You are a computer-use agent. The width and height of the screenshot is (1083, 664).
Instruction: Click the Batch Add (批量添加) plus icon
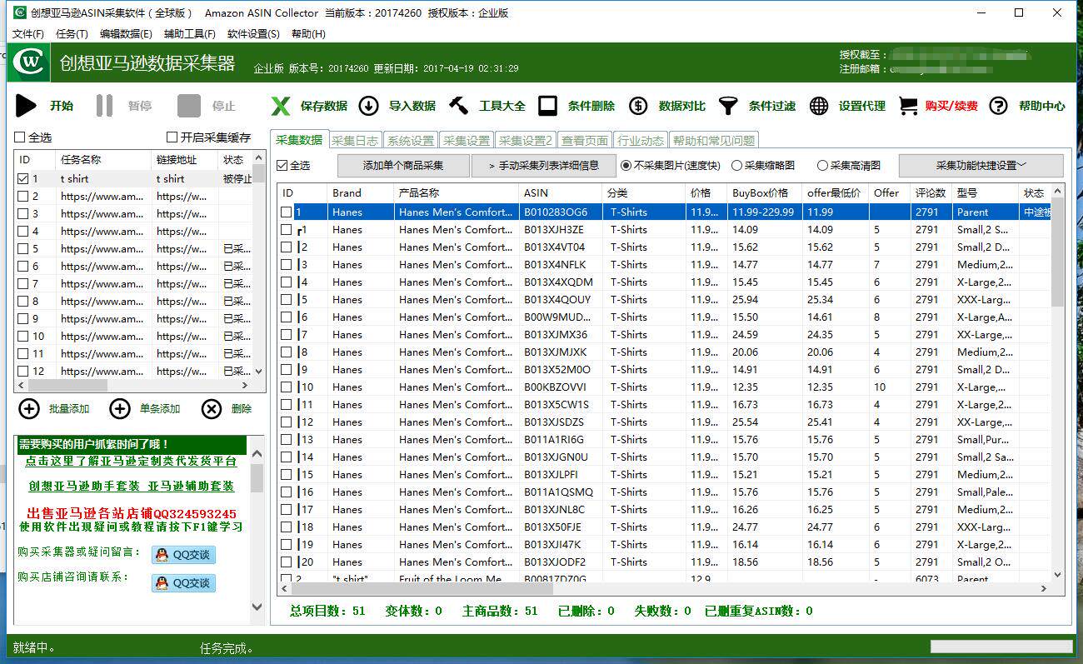pos(29,408)
